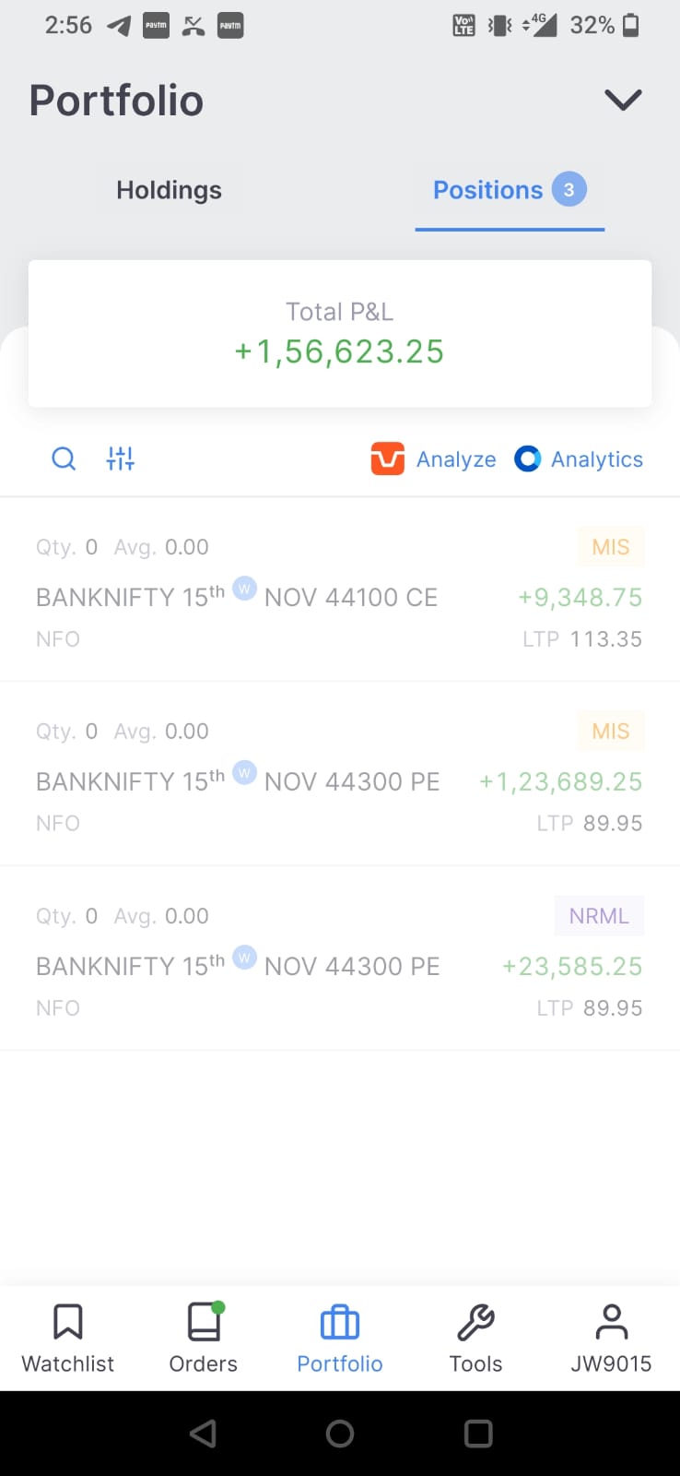
Task: Tap the Total P&L card
Action: [x=340, y=333]
